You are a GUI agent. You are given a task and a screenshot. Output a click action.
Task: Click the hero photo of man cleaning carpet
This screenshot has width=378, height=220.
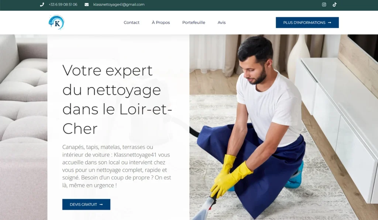[x=283, y=127]
